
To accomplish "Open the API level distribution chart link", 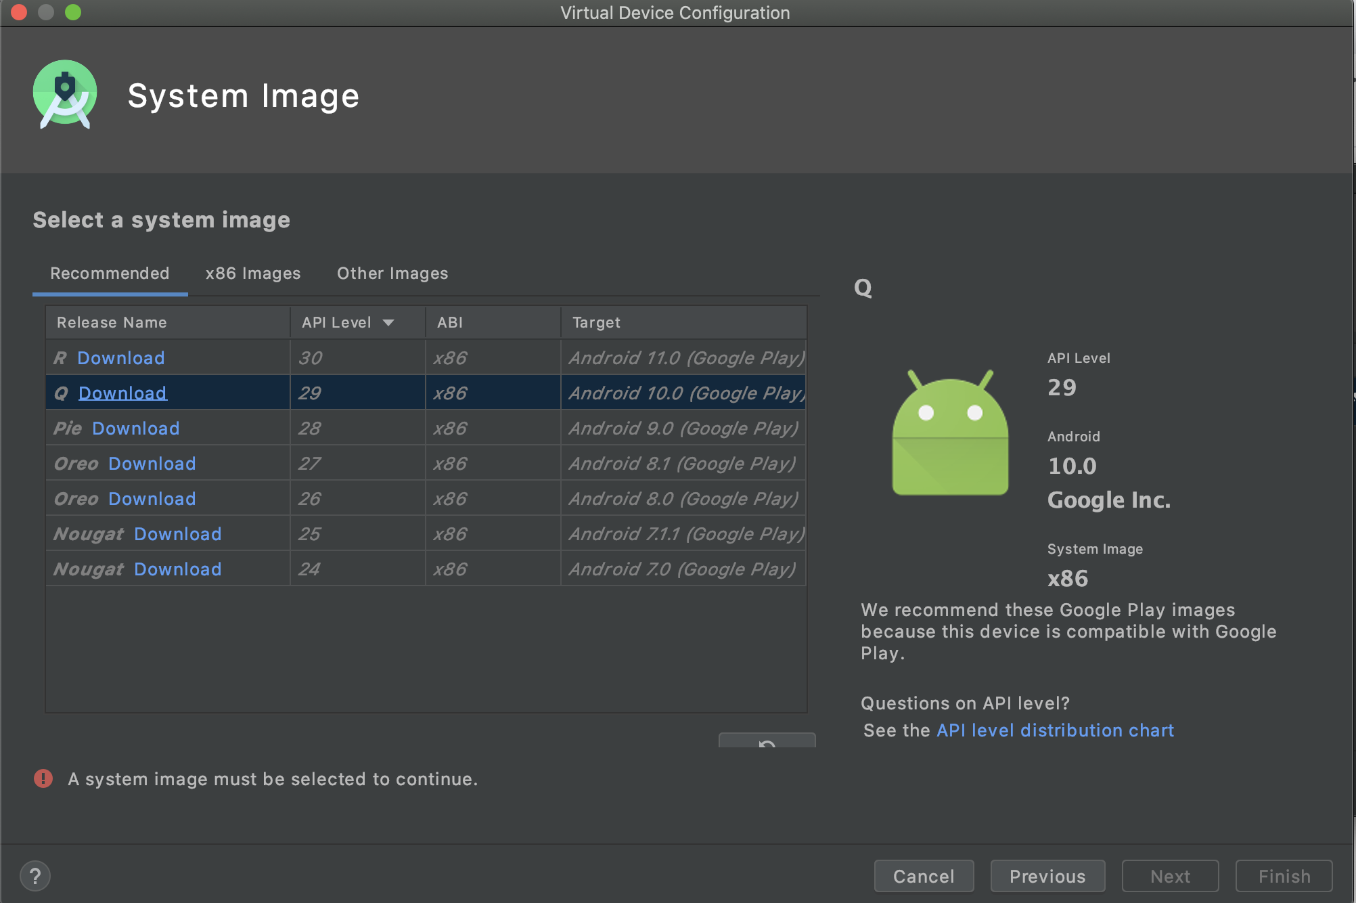I will [x=1054, y=730].
